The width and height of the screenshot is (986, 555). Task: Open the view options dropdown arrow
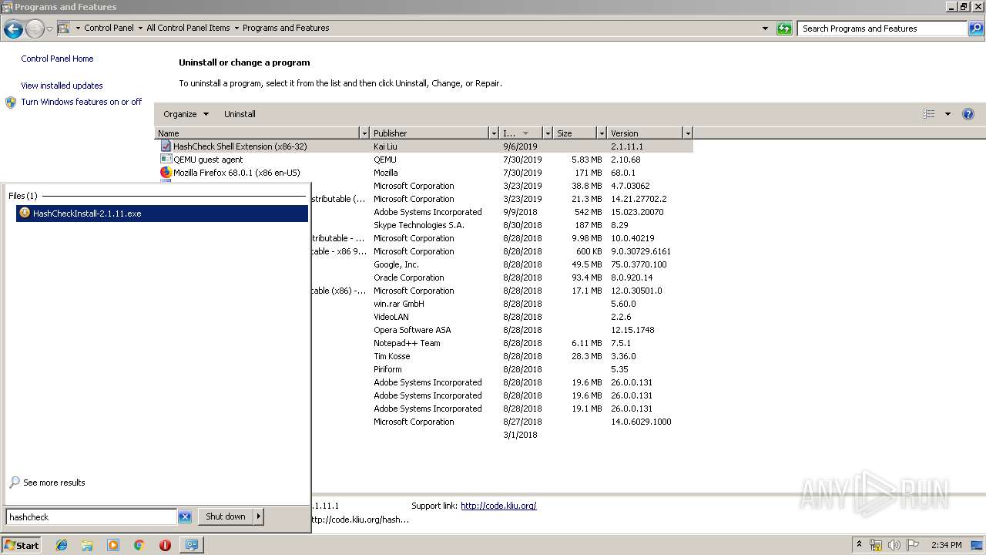947,114
